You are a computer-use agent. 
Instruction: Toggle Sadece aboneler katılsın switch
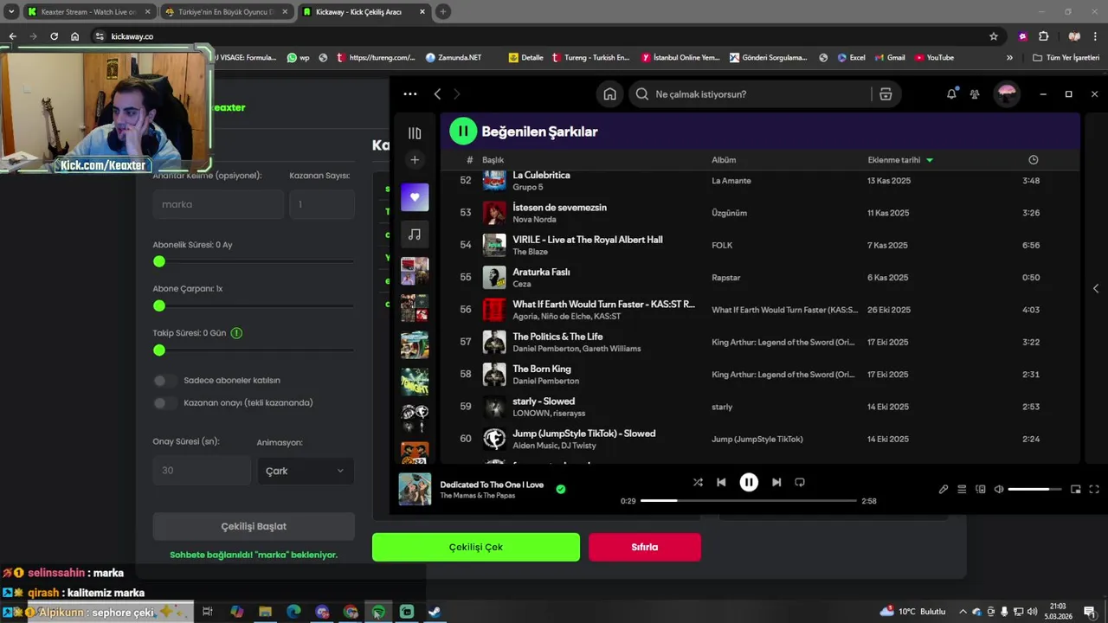pos(164,381)
